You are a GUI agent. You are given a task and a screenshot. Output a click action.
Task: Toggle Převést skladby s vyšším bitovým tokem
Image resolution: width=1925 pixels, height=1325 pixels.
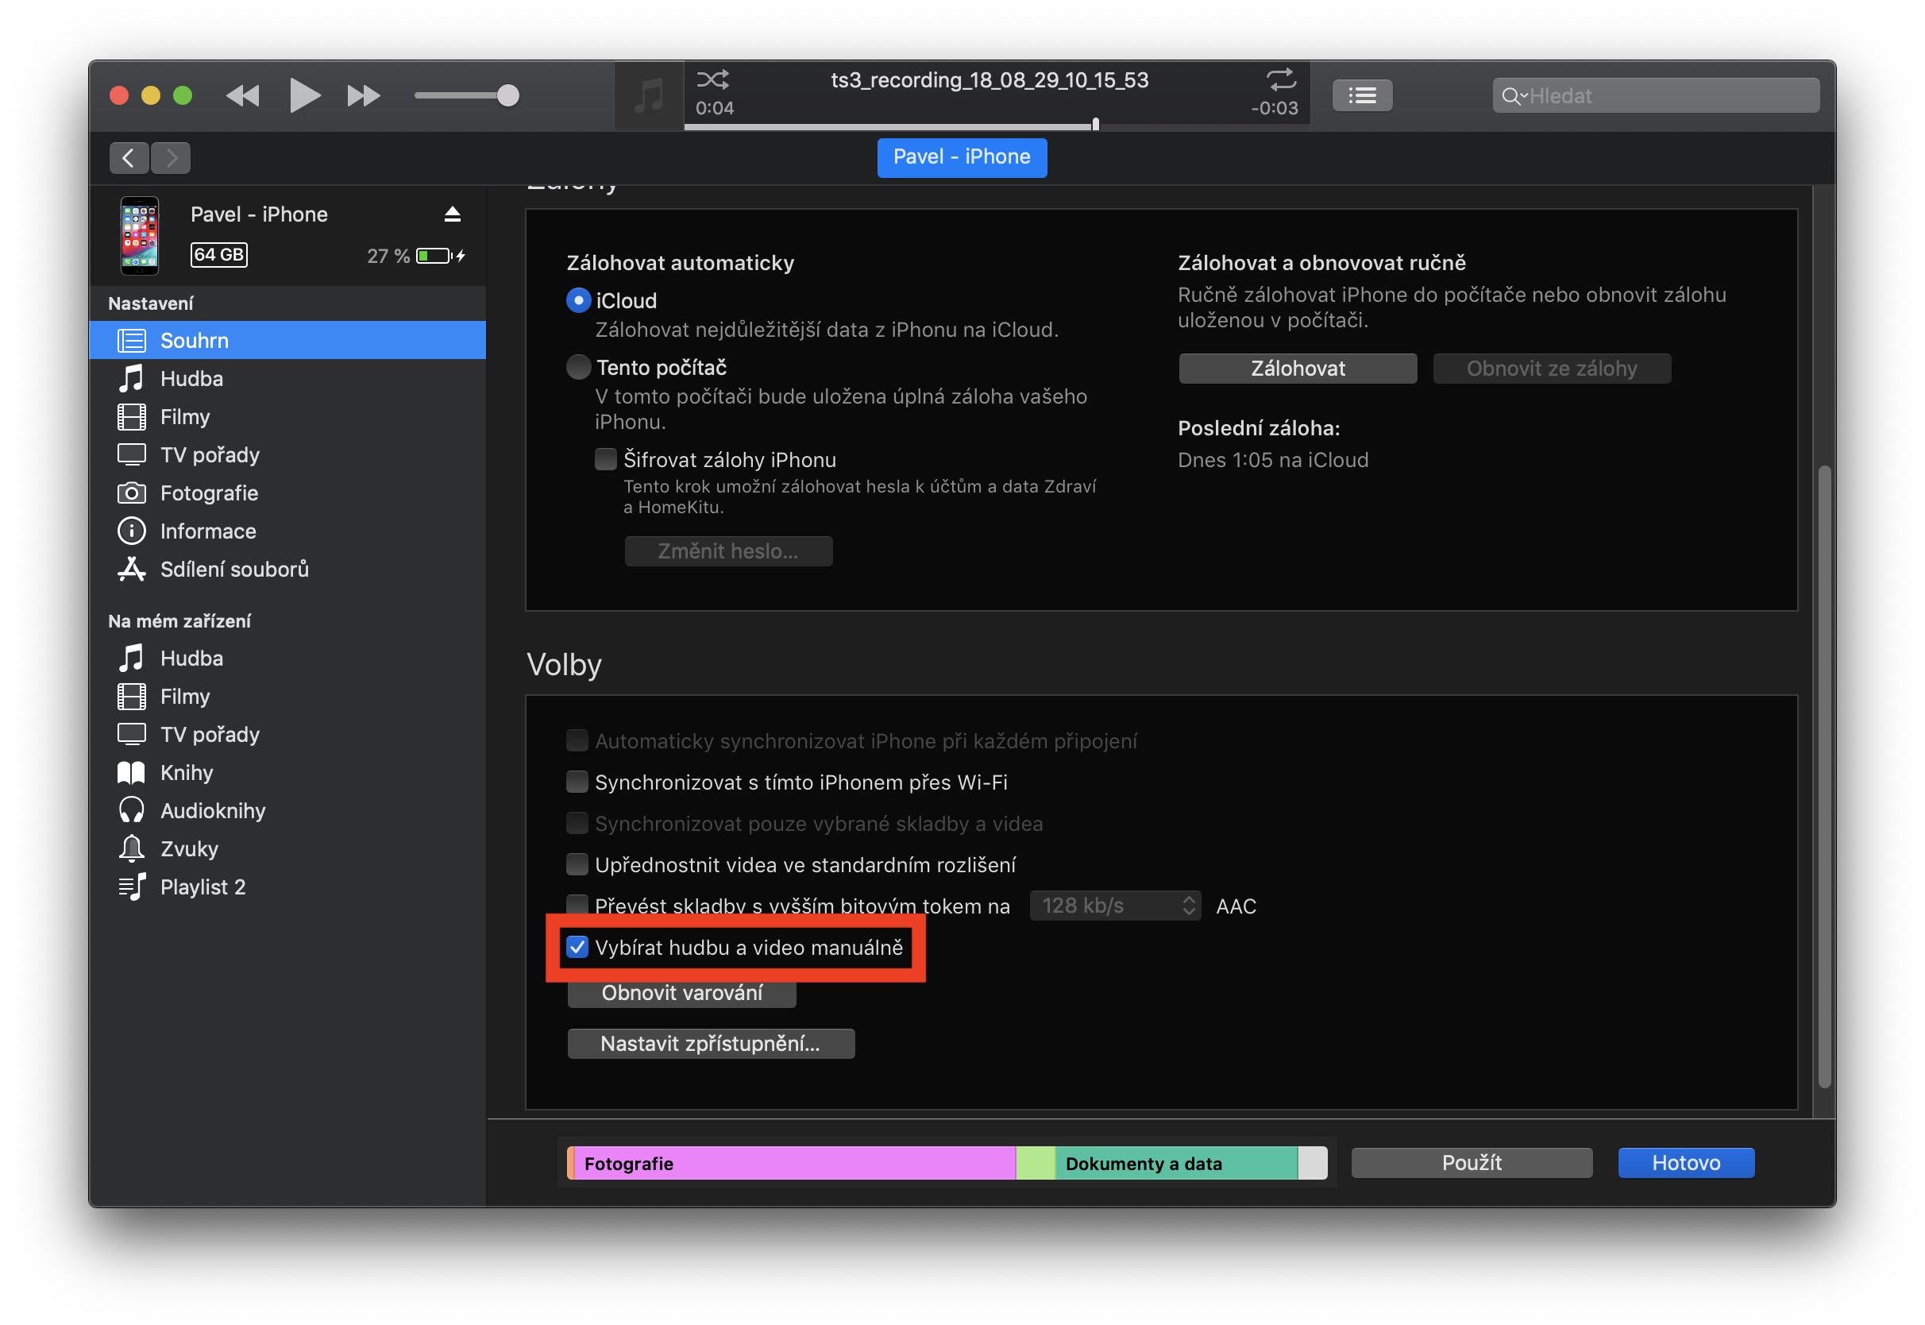click(x=577, y=905)
